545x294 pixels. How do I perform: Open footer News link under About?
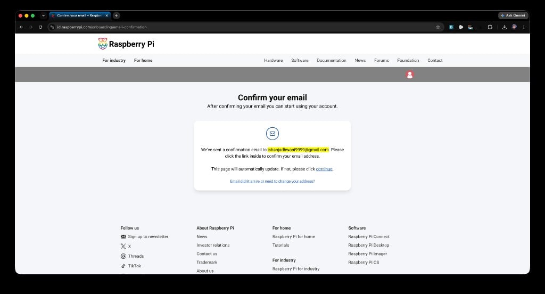pyautogui.click(x=202, y=236)
